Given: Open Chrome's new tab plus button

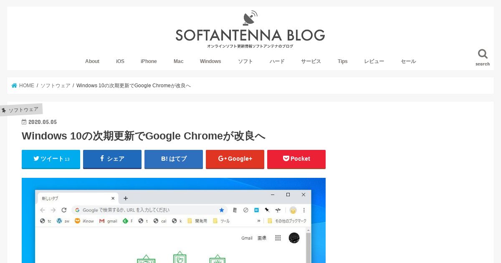Looking at the screenshot, I should coord(126,198).
